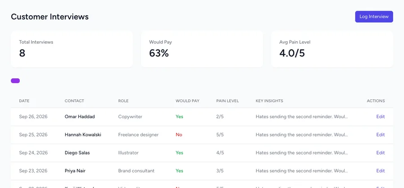Image resolution: width=404 pixels, height=188 pixels.
Task: Edit Priya Nair's interview entry
Action: click(x=380, y=171)
